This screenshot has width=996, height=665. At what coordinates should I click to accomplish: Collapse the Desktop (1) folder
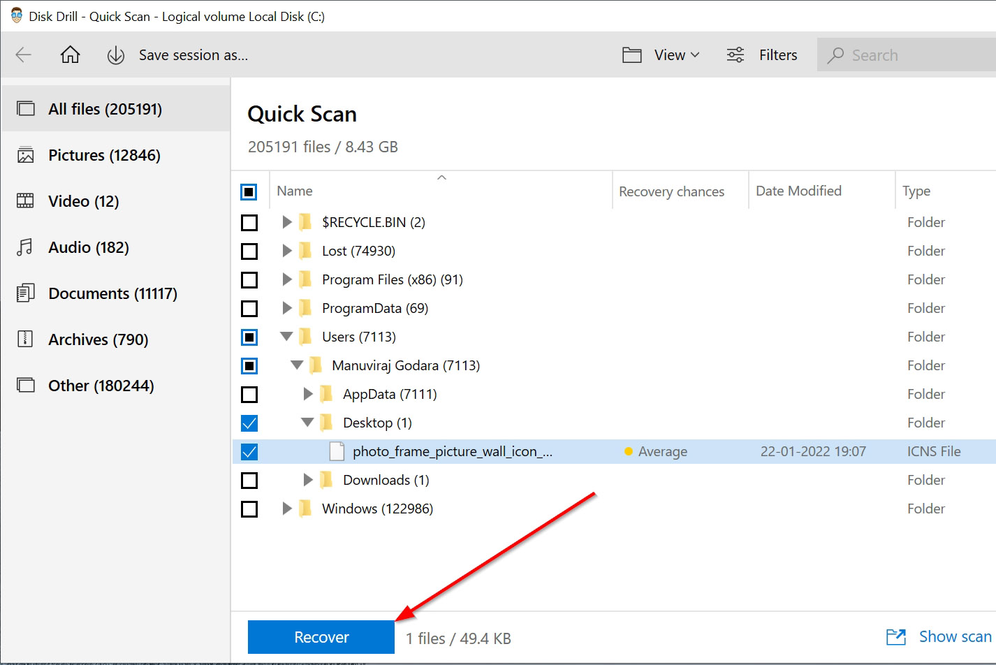[307, 423]
